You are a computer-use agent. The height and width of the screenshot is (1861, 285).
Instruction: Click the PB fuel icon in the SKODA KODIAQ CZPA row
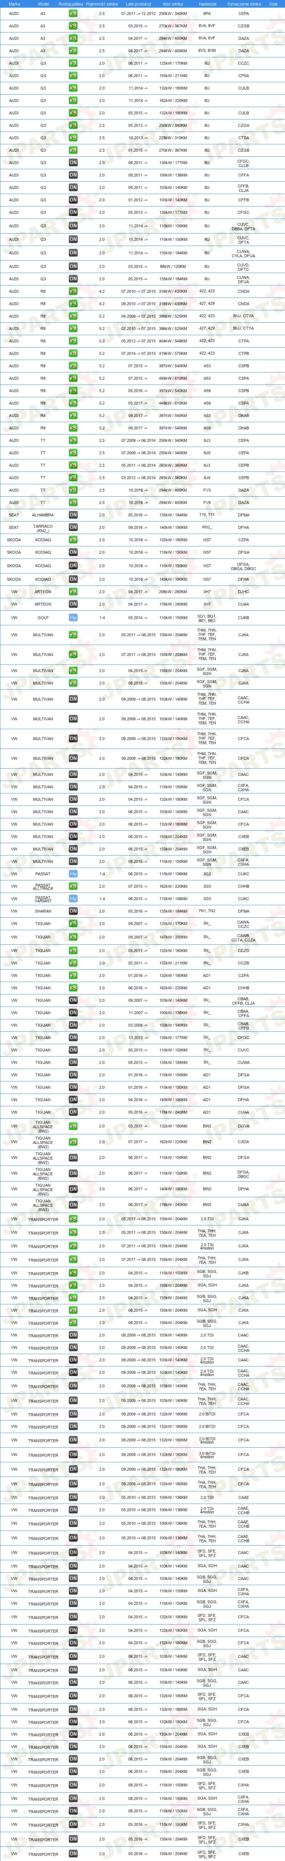pyautogui.click(x=73, y=540)
